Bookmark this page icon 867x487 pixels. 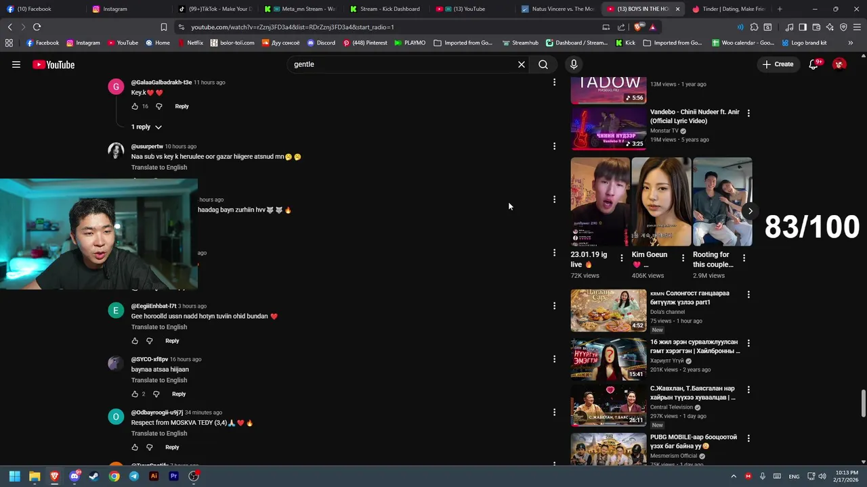tap(164, 27)
